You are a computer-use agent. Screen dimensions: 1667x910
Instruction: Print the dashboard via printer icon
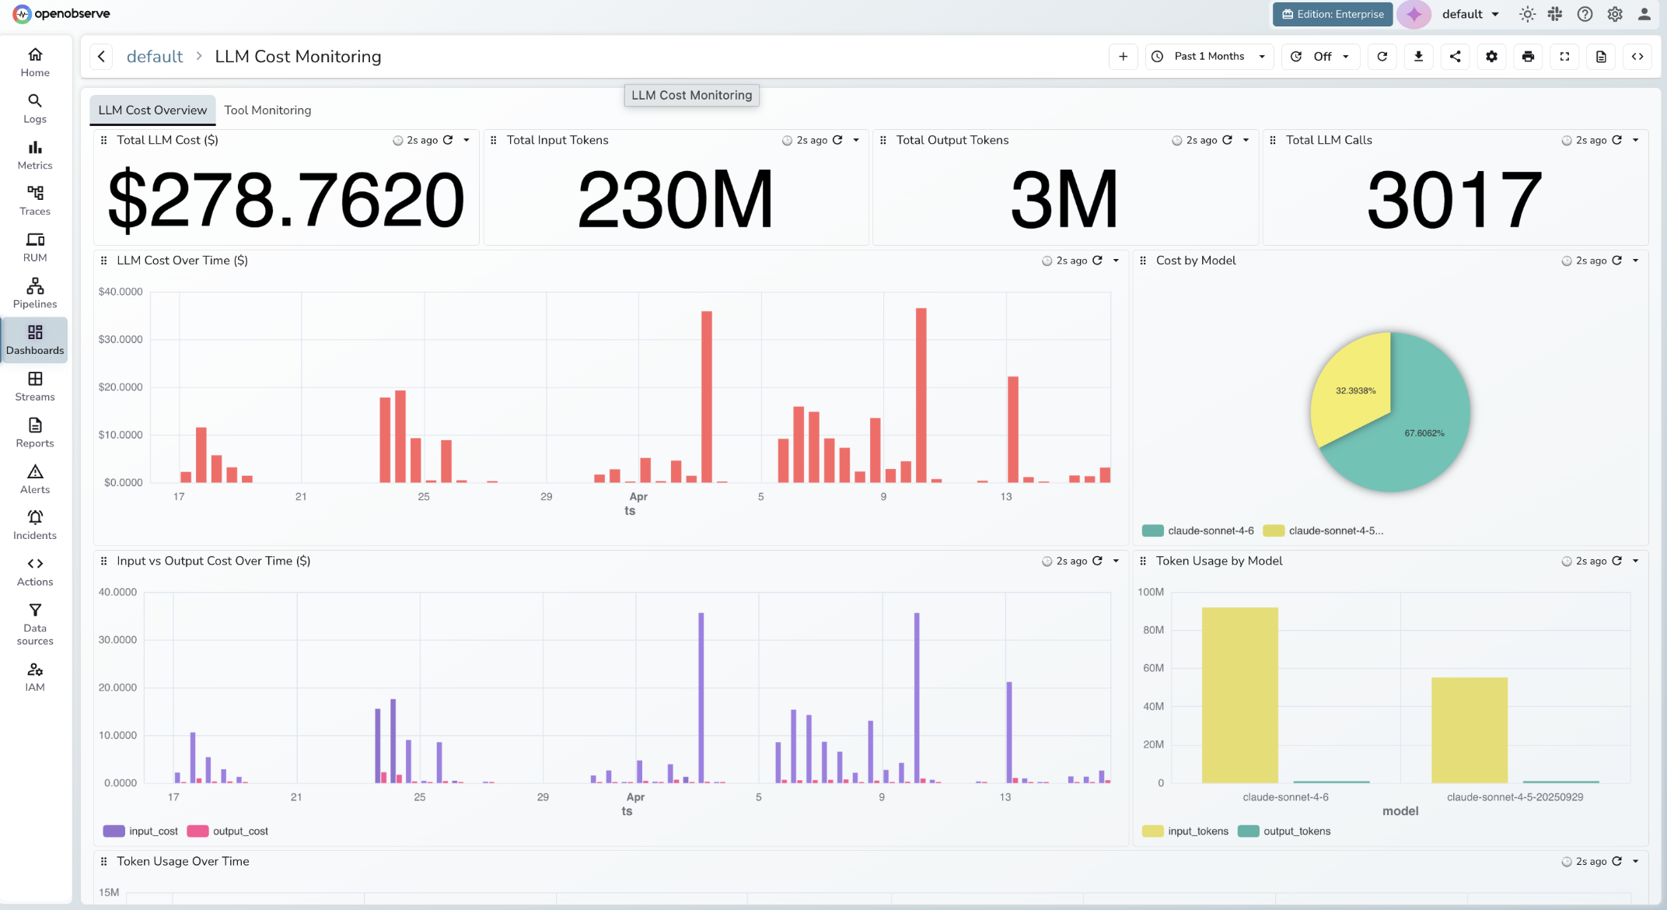tap(1529, 56)
